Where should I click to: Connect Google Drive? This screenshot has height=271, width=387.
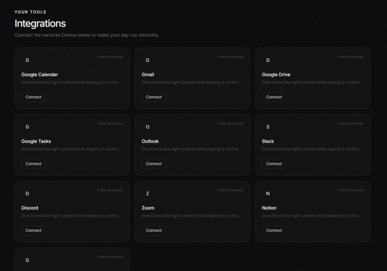pos(274,97)
